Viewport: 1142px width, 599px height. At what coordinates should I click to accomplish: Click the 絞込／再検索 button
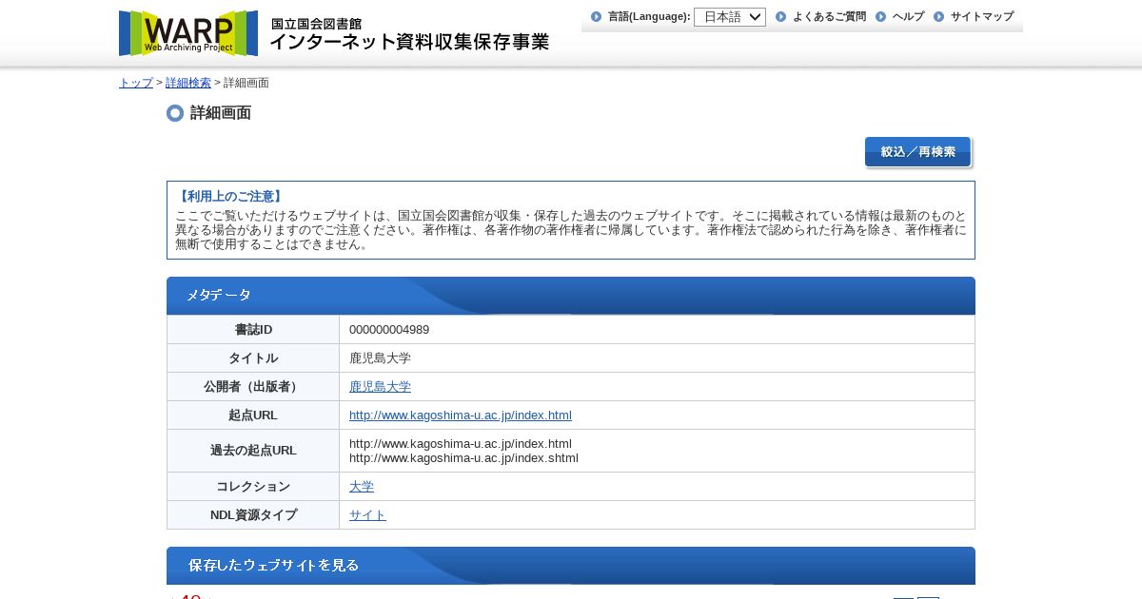click(918, 152)
